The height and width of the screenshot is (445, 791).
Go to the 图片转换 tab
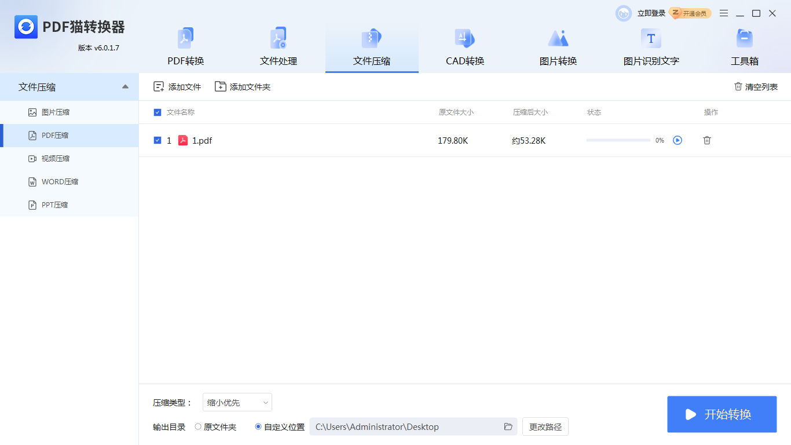point(558,49)
